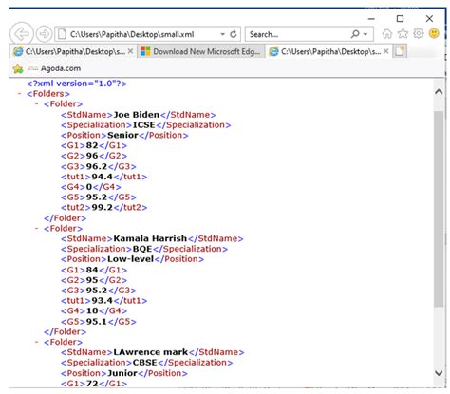The height and width of the screenshot is (394, 450).
Task: Close the first small.xml tab
Action: (130, 51)
